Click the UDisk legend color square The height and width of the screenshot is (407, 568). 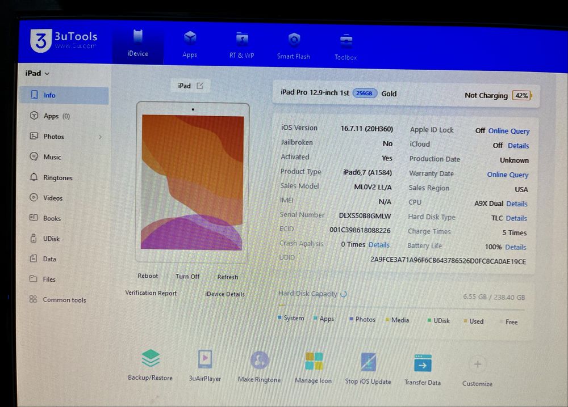(429, 320)
